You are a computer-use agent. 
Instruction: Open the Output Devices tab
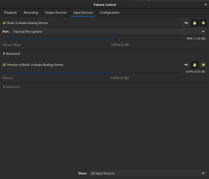[55, 12]
